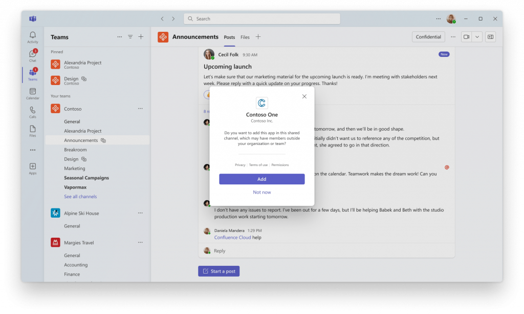
Task: Open the channel info pane icon
Action: tap(491, 37)
